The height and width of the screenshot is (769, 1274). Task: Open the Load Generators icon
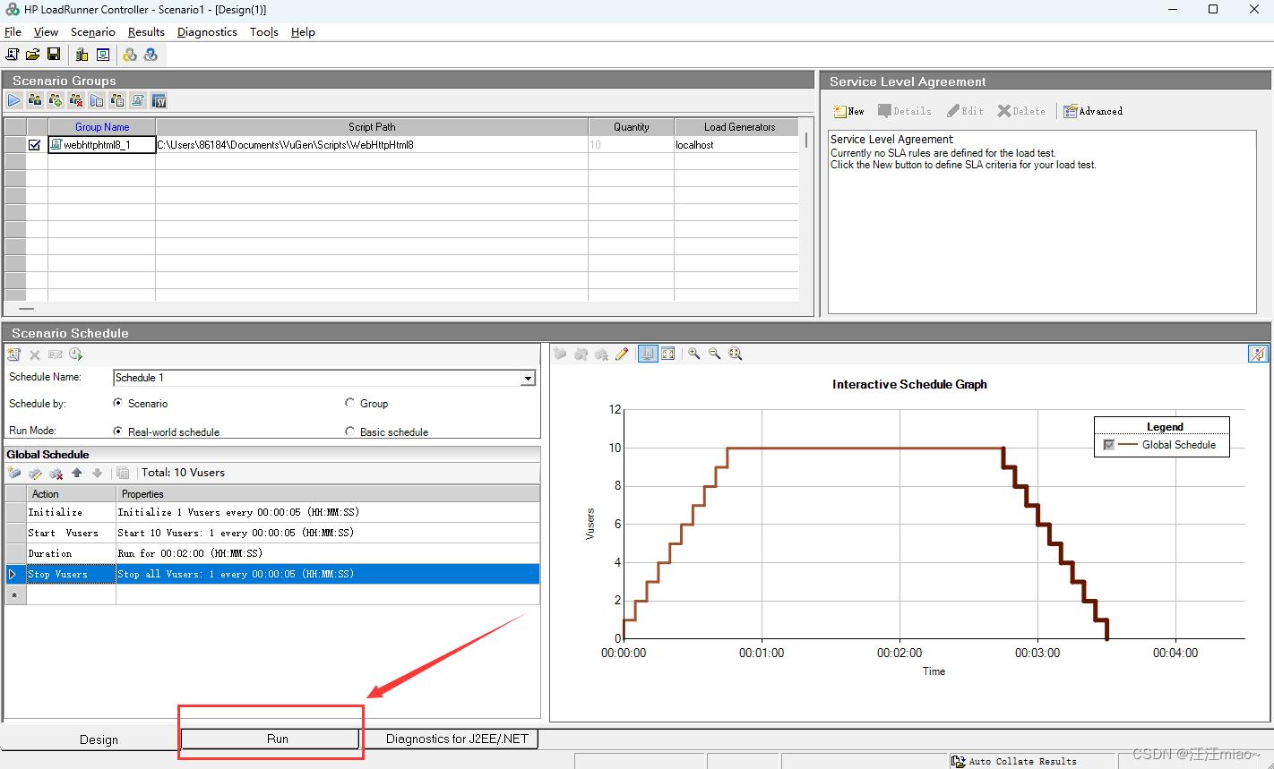[x=82, y=55]
